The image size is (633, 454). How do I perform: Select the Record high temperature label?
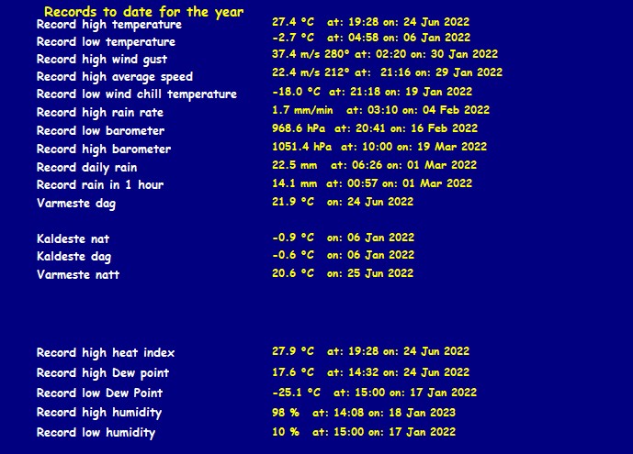click(x=108, y=25)
